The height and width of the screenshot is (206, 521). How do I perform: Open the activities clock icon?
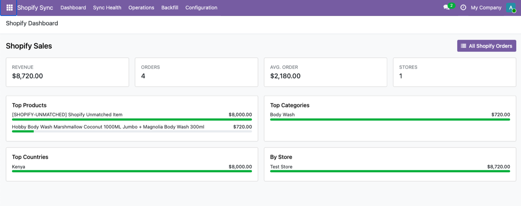click(463, 7)
